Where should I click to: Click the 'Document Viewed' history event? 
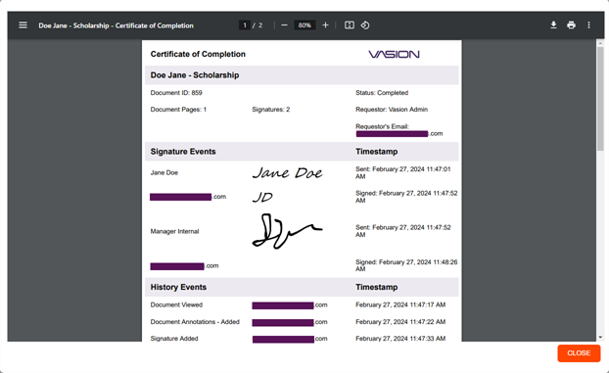pos(176,305)
